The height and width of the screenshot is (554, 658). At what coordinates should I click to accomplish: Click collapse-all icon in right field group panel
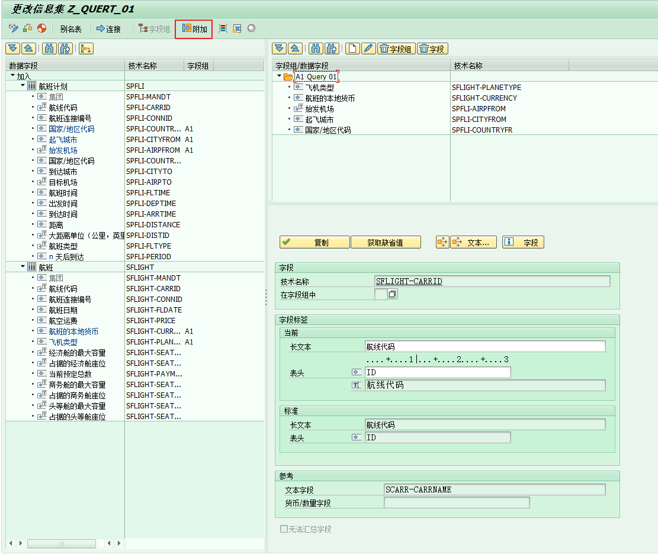[294, 49]
